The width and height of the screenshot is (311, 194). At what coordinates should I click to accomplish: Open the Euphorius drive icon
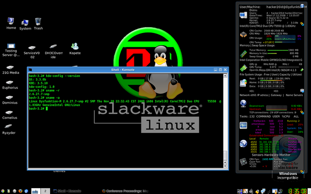click(10, 85)
